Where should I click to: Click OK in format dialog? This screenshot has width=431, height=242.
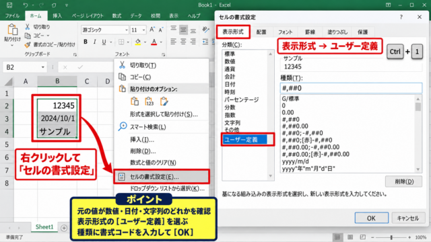tap(371, 218)
